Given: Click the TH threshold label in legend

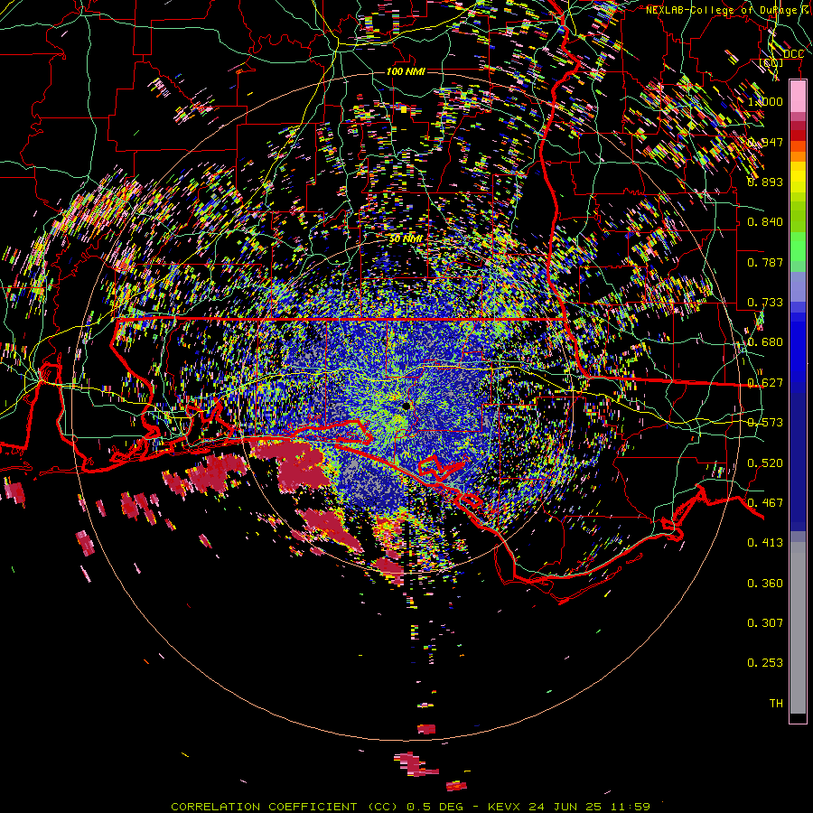Looking at the screenshot, I should point(776,704).
